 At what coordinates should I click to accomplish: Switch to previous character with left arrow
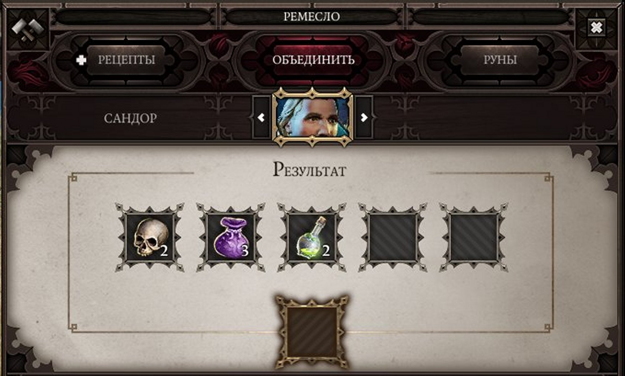tap(261, 117)
